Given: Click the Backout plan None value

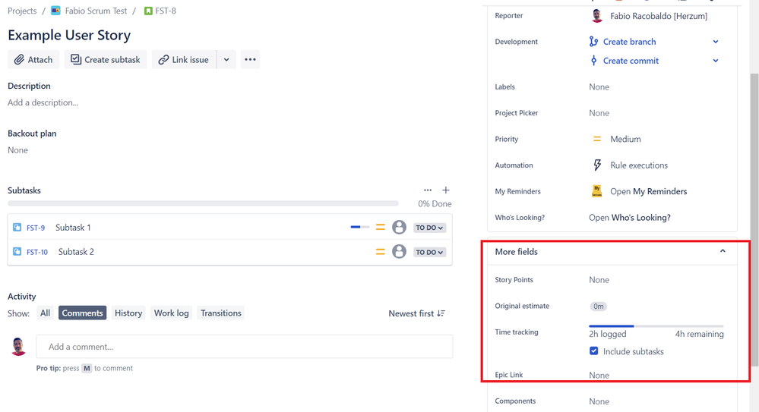Looking at the screenshot, I should click(x=18, y=150).
